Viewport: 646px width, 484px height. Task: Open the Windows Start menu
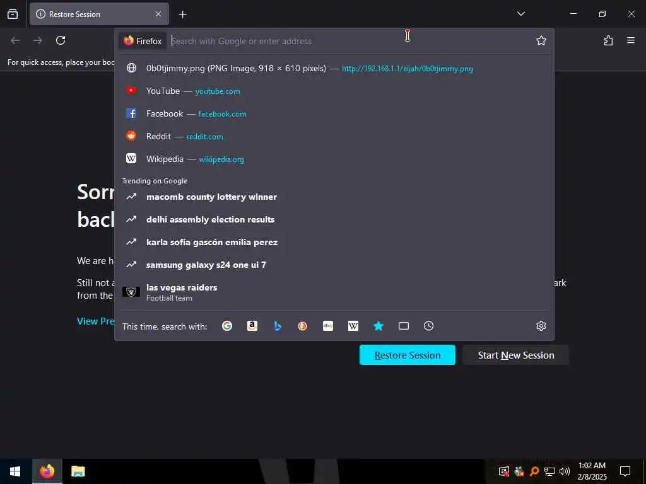pyautogui.click(x=15, y=471)
